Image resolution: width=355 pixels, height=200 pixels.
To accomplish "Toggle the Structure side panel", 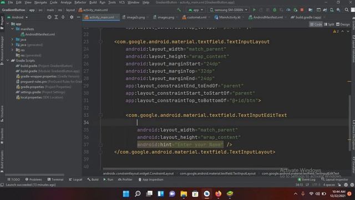I will click(x=2, y=113).
